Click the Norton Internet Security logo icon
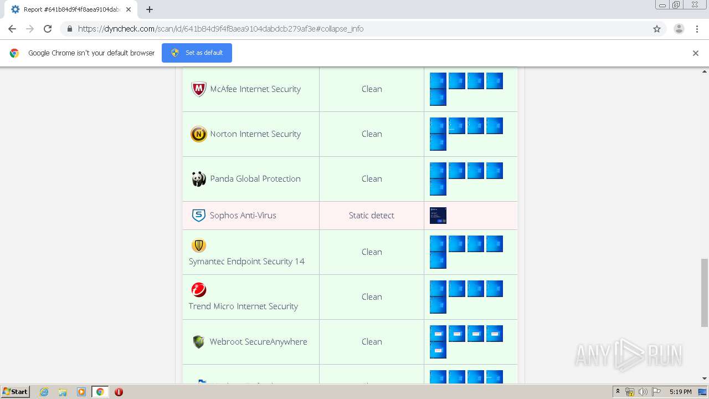The width and height of the screenshot is (709, 399). [x=199, y=134]
